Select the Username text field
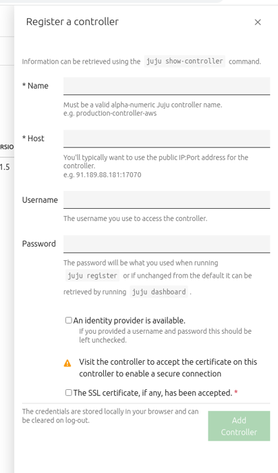This screenshot has width=278, height=473. [167, 200]
